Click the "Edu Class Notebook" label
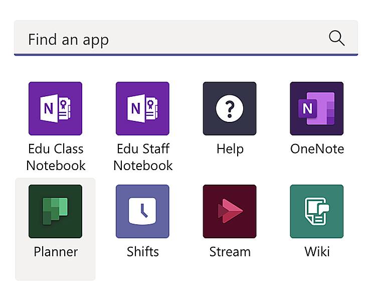Viewport: 371px width, 302px height. click(56, 157)
